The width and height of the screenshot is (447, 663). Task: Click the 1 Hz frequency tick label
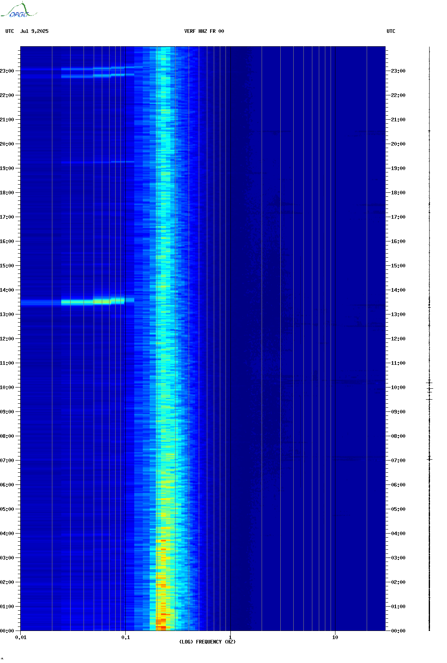[230, 637]
